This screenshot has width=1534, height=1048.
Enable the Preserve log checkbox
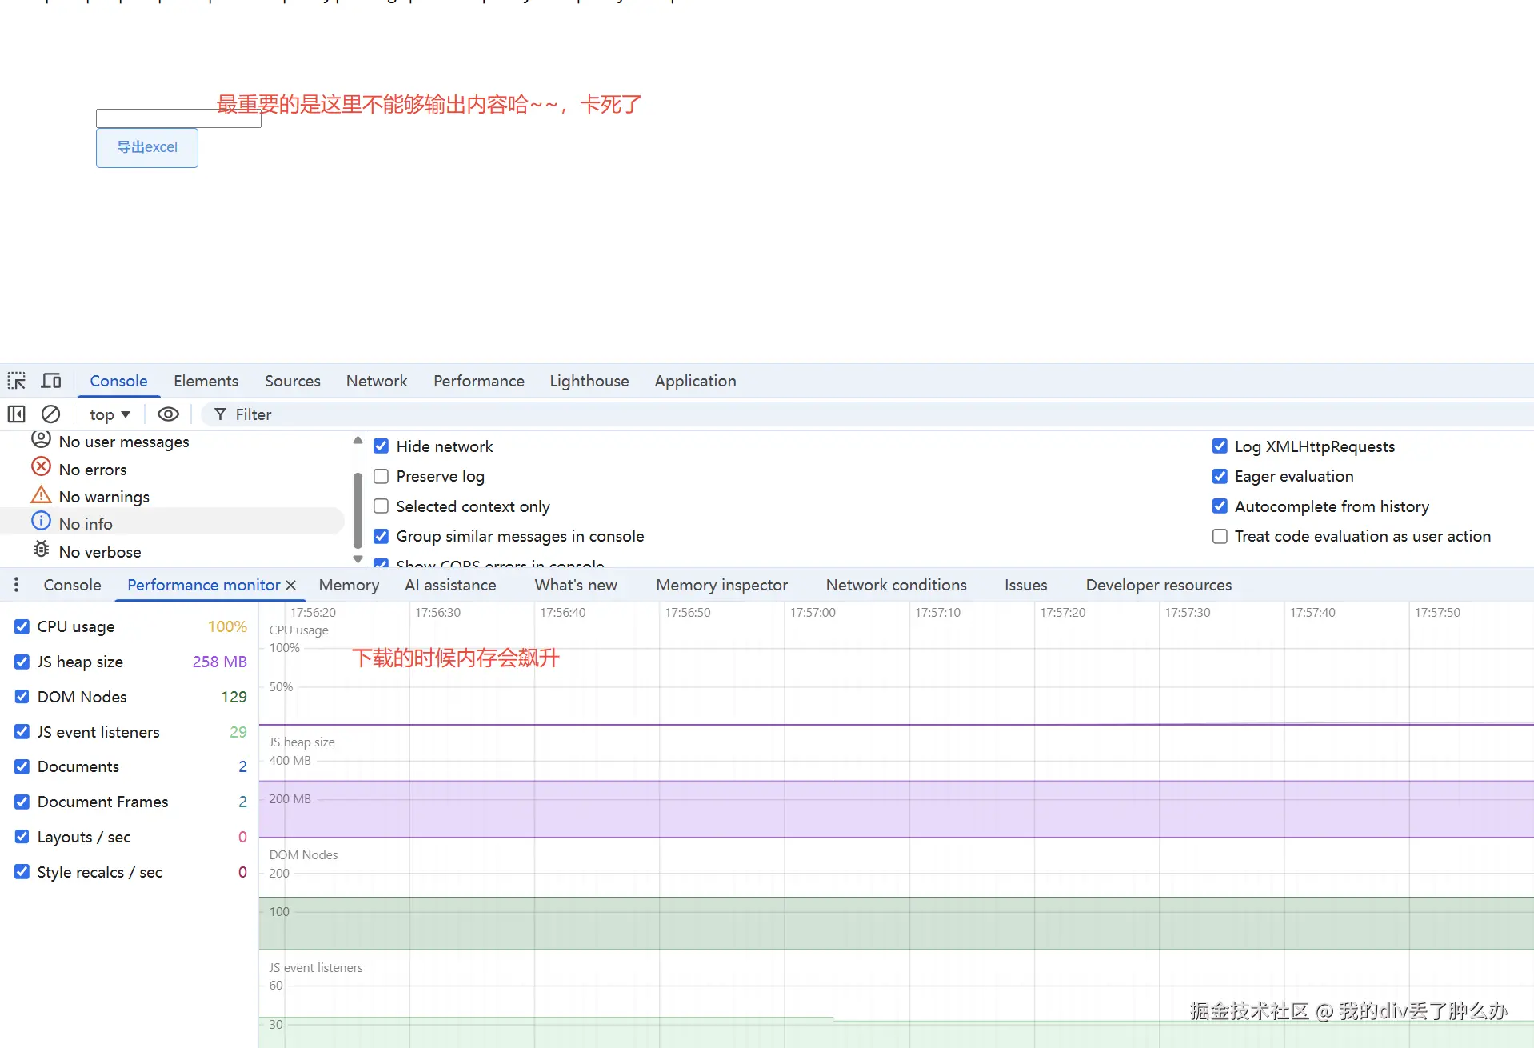click(x=382, y=476)
